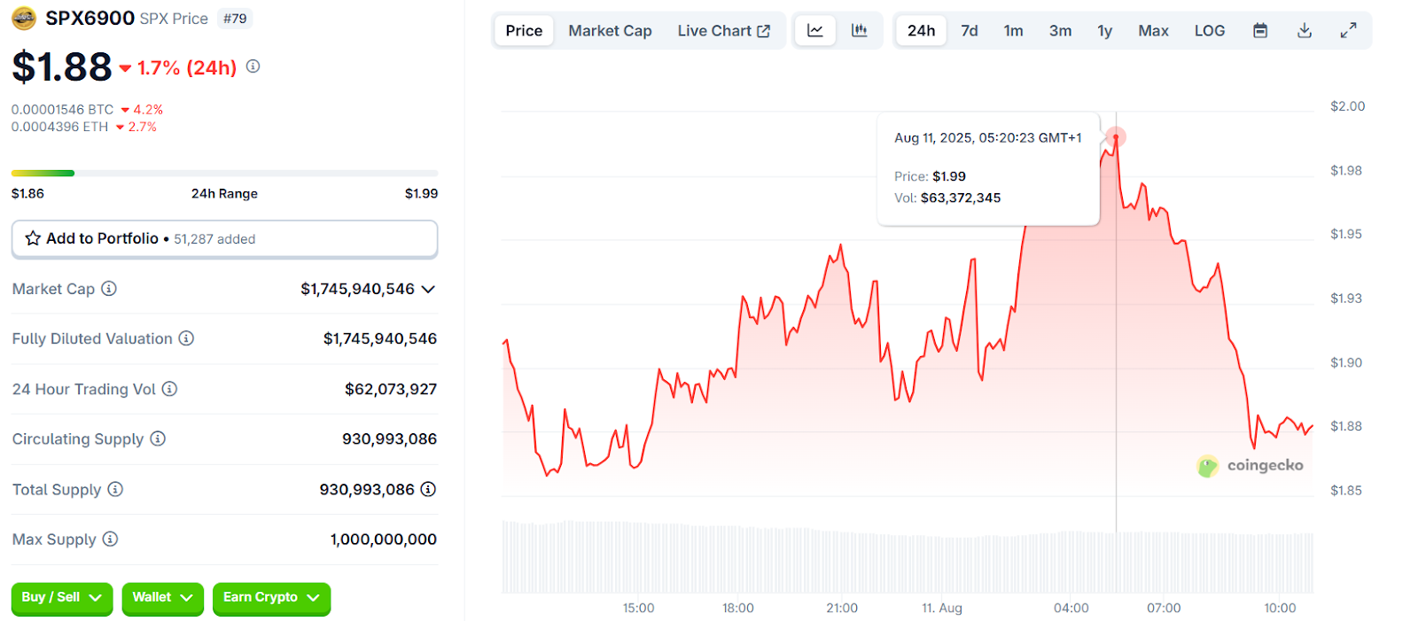The image size is (1418, 621).
Task: Click info icon beside 24 Hour Trading Vol
Action: (169, 389)
